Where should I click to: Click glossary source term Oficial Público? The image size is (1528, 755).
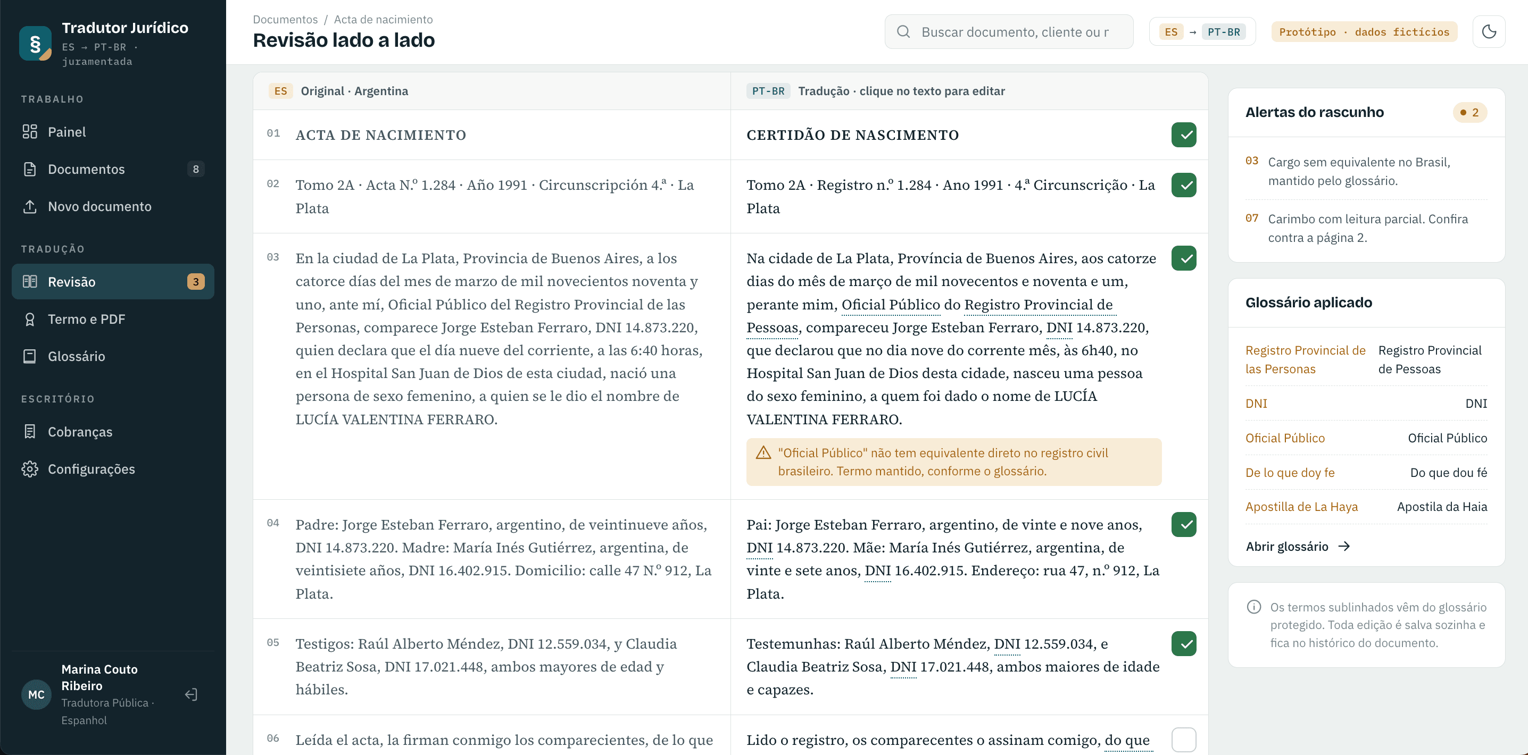coord(1285,438)
